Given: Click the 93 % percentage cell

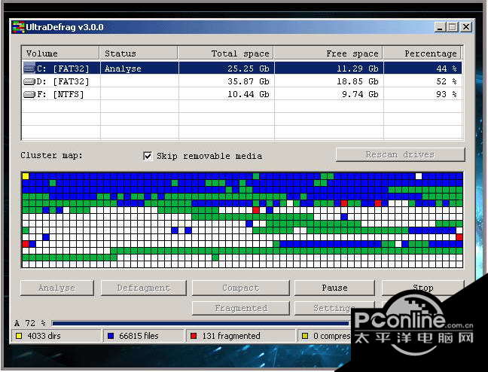Looking at the screenshot, I should [422, 94].
